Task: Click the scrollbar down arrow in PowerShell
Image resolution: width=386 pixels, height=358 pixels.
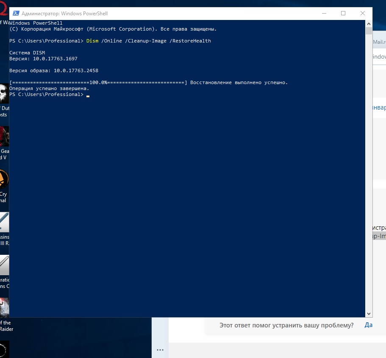Action: [369, 314]
